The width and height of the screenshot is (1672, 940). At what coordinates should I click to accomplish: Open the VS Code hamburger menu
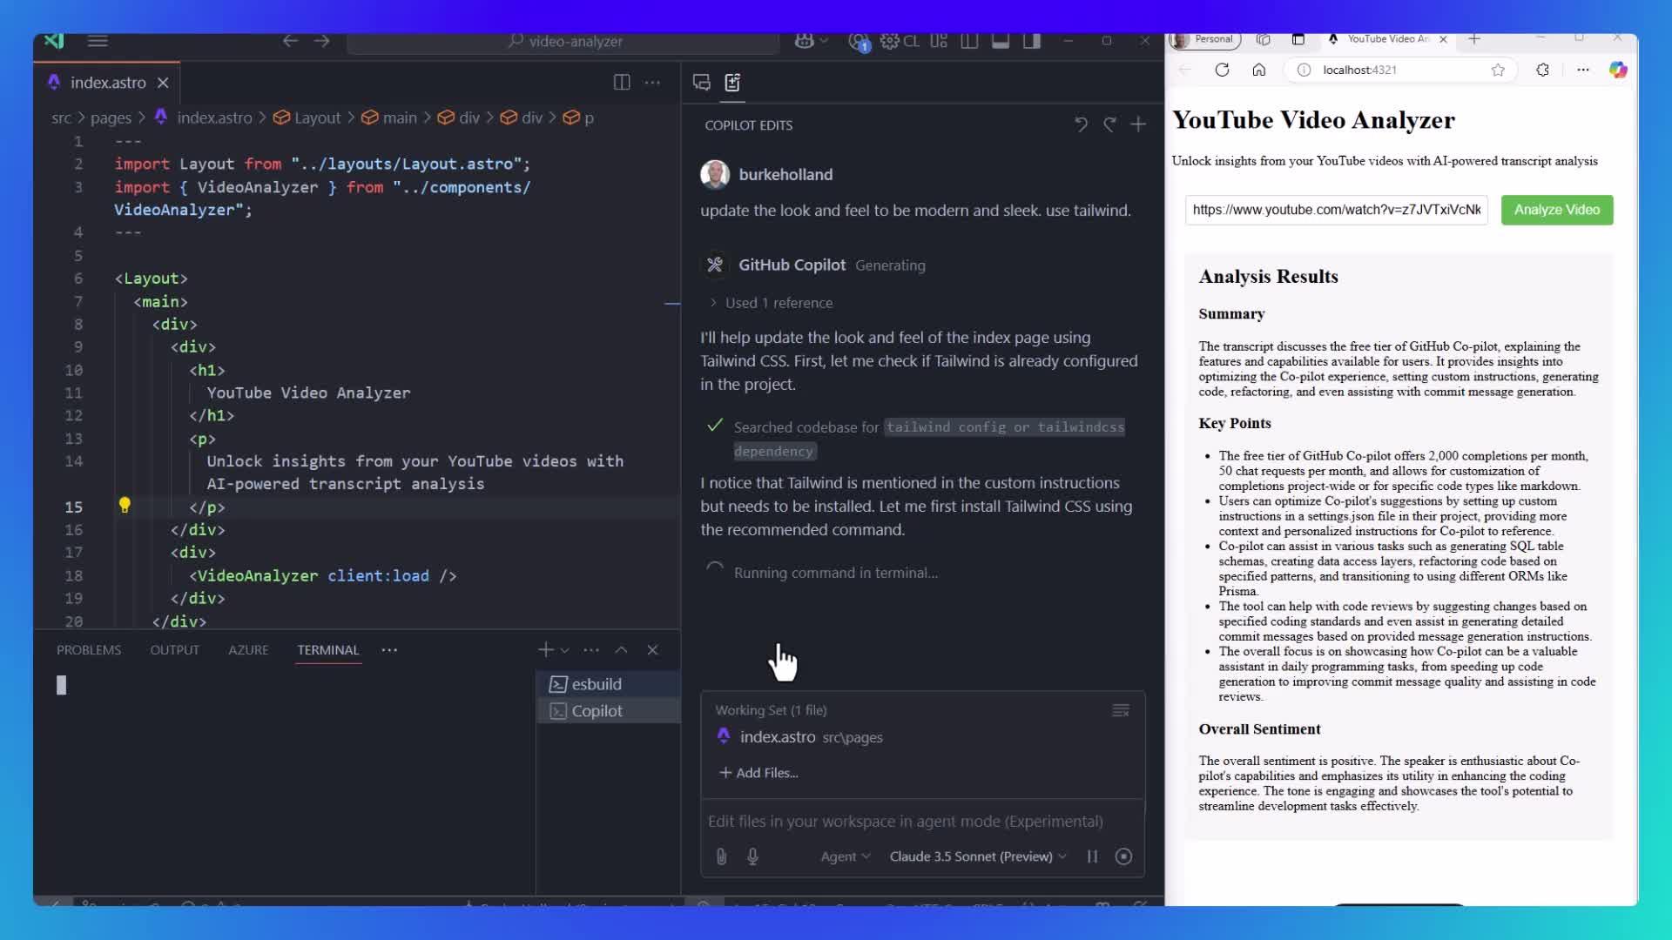[98, 41]
